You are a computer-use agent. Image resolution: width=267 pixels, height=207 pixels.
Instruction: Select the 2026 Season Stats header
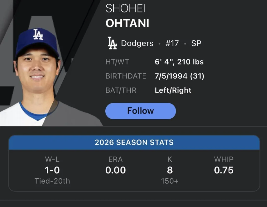134,143
